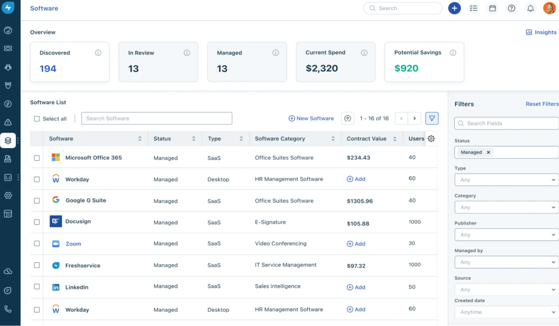The height and width of the screenshot is (326, 559).
Task: Open the calculator grid icon in sidebar
Action: pos(8,214)
